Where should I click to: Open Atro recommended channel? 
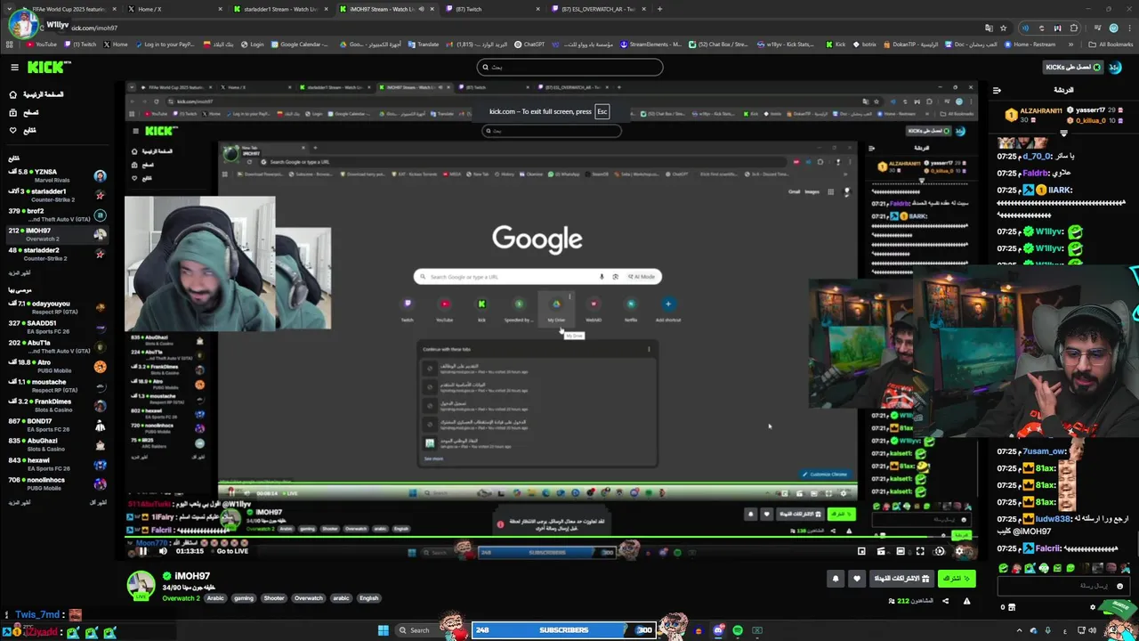click(x=57, y=366)
